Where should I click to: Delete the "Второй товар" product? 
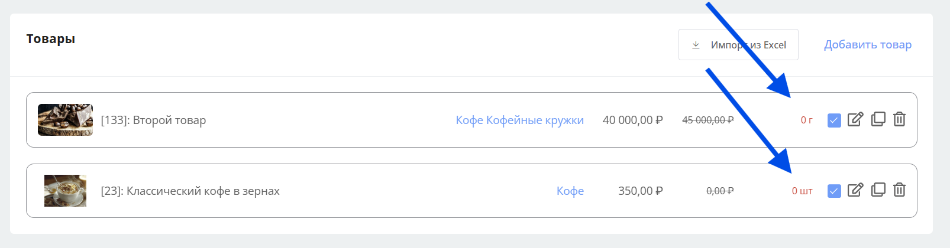pyautogui.click(x=899, y=119)
